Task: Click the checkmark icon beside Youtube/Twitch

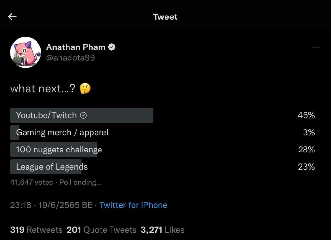Action: click(83, 116)
